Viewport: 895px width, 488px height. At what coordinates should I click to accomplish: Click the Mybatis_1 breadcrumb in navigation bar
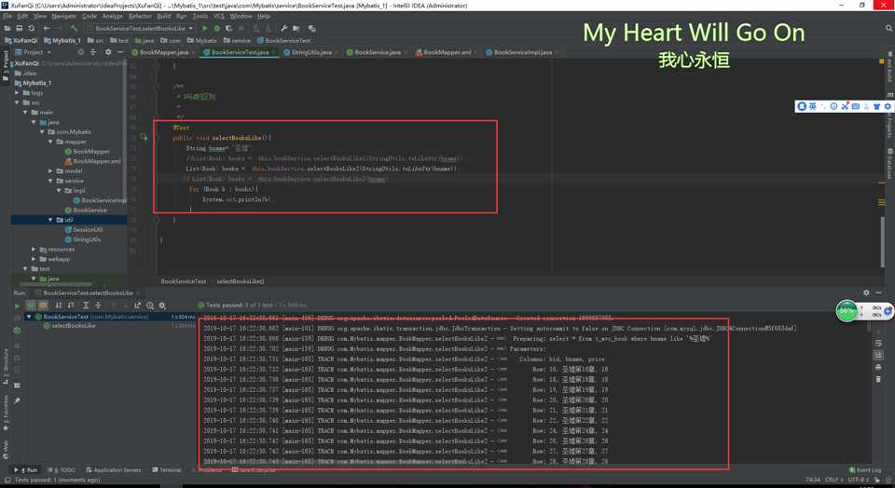tap(62, 40)
